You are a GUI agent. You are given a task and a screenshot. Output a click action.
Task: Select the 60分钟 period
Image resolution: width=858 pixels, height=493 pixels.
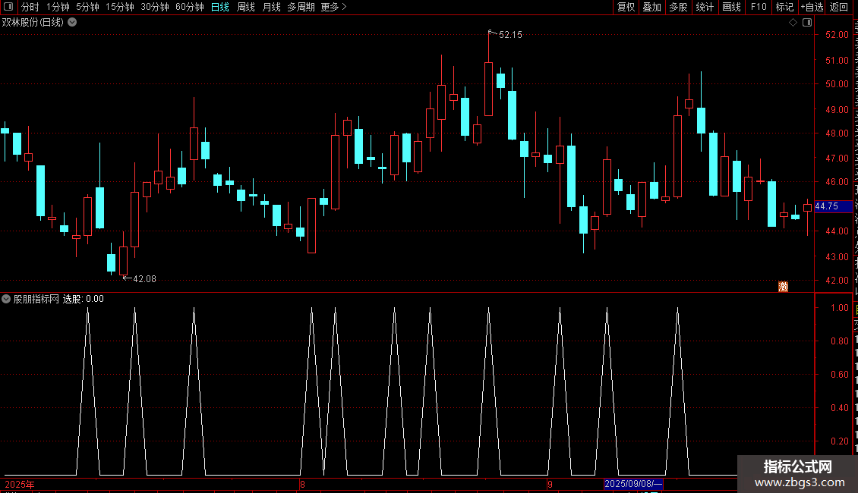(x=190, y=7)
